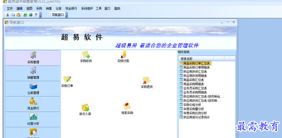Select report 业务员采购汇总表
Screen dimensions: 282x138
pos(193,88)
